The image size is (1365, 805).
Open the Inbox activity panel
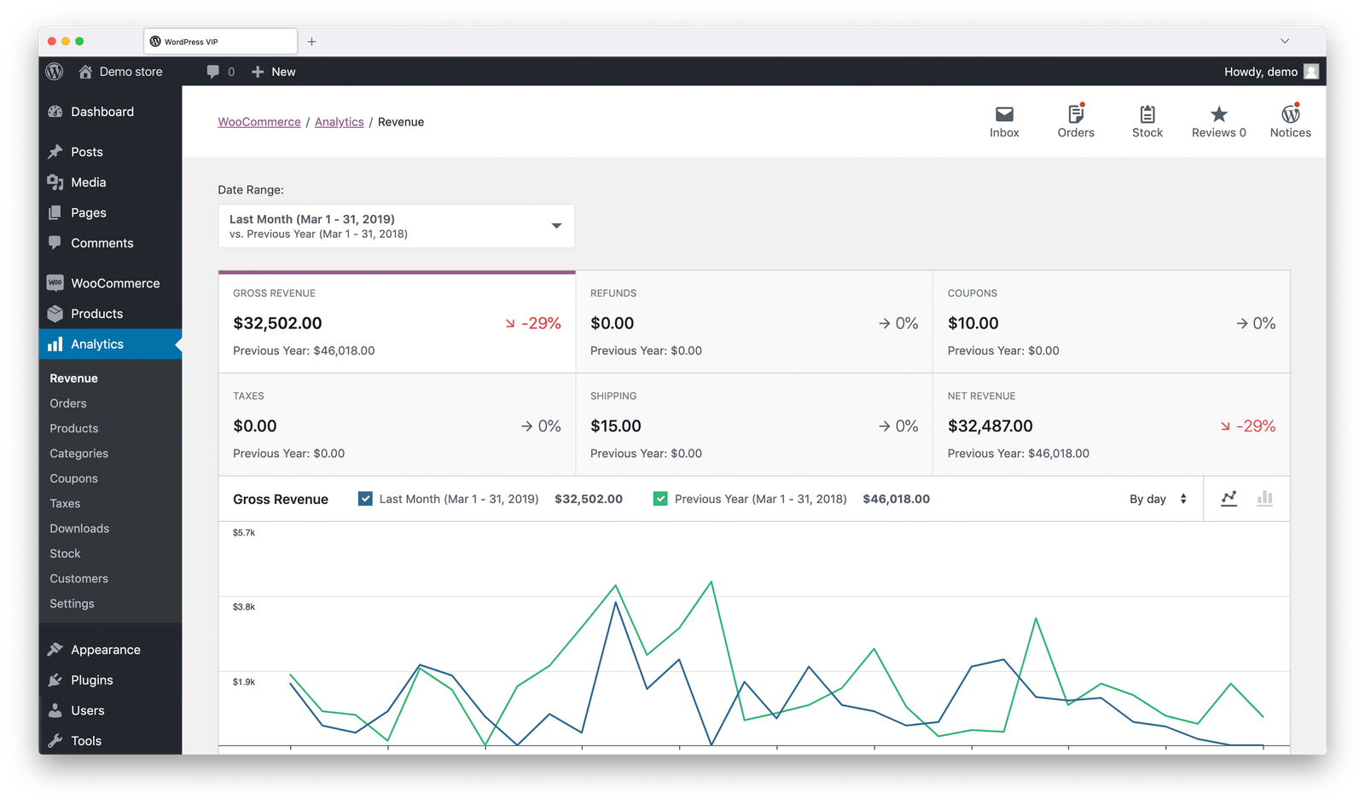pos(1004,121)
